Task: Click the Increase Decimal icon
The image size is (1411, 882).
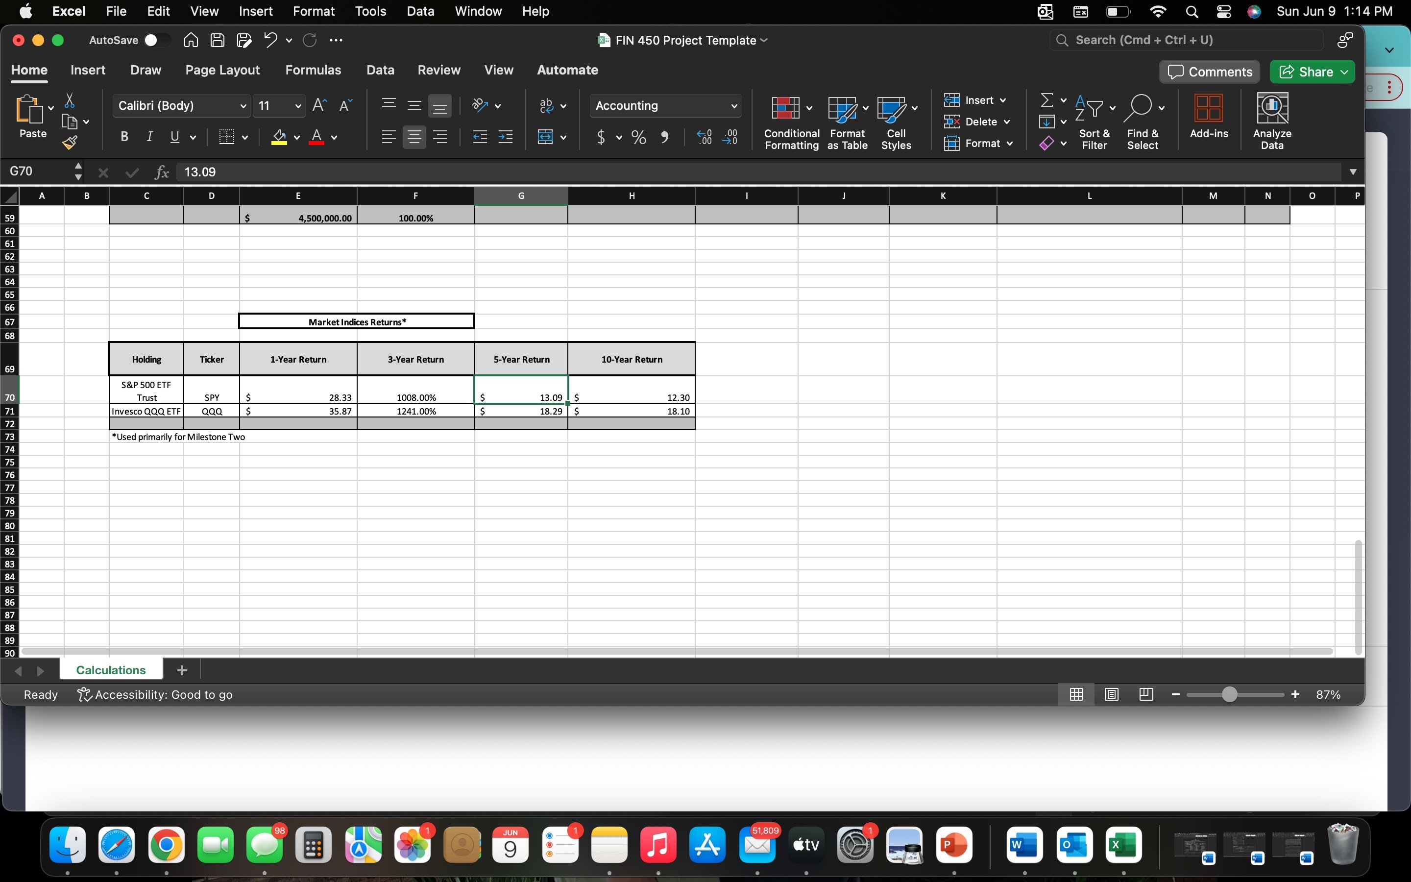Action: (x=704, y=137)
